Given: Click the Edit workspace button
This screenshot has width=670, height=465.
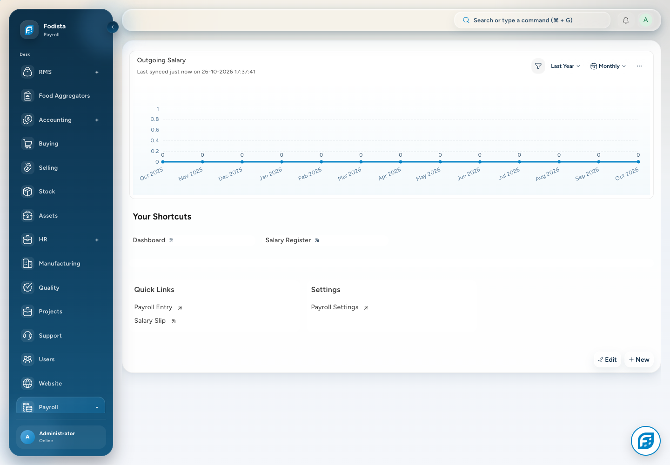Looking at the screenshot, I should pyautogui.click(x=607, y=359).
